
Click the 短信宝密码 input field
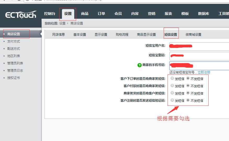coord(199,56)
